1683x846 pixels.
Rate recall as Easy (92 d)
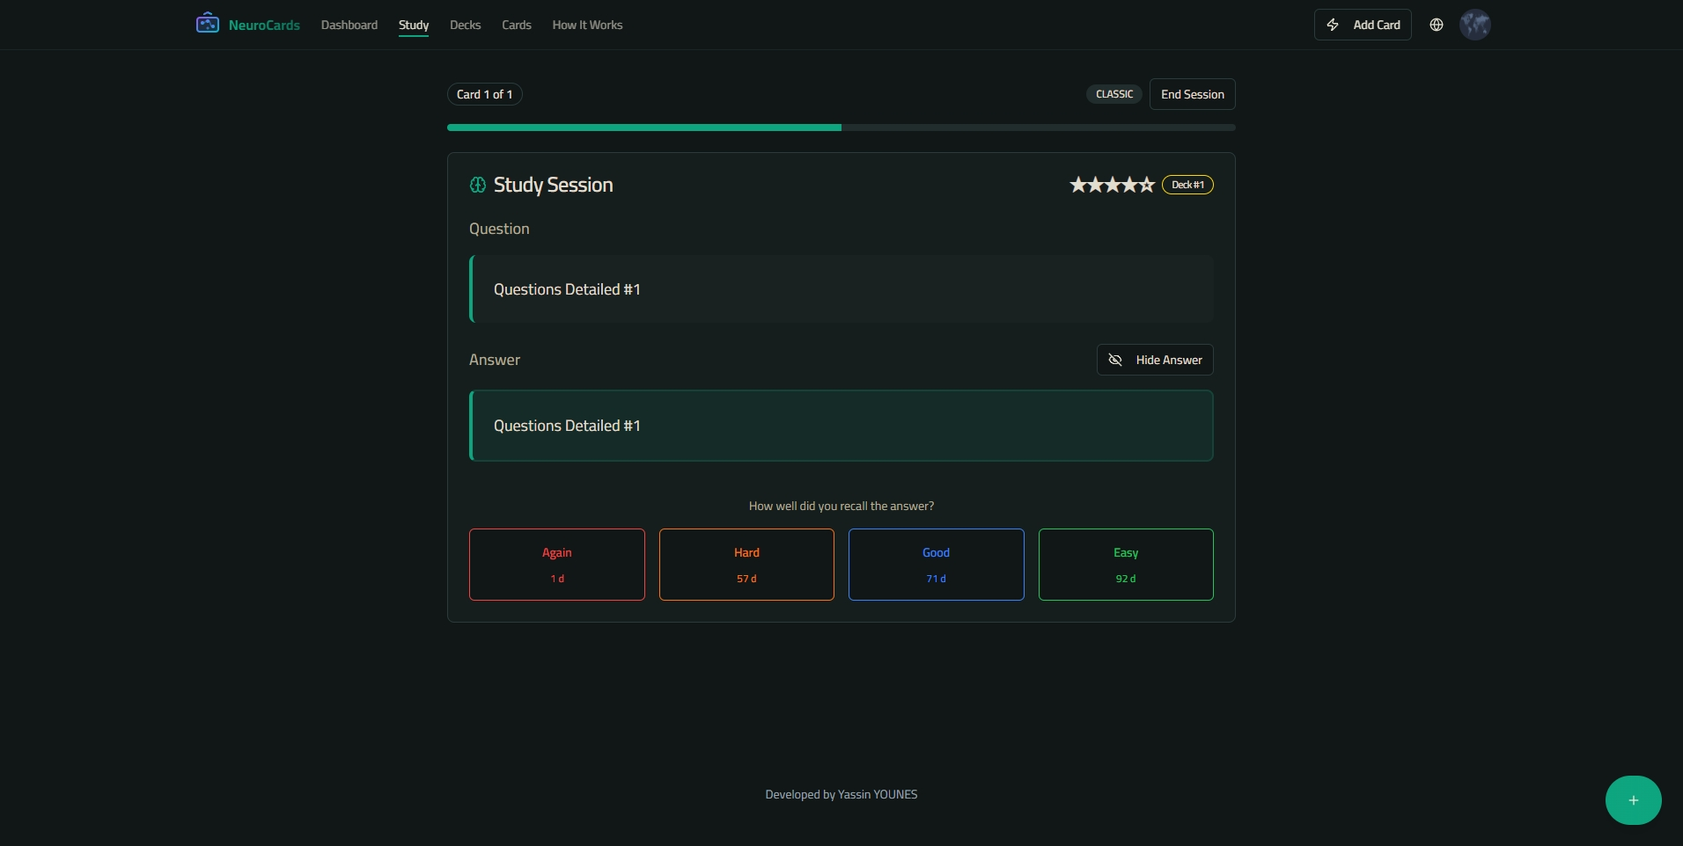(x=1126, y=565)
